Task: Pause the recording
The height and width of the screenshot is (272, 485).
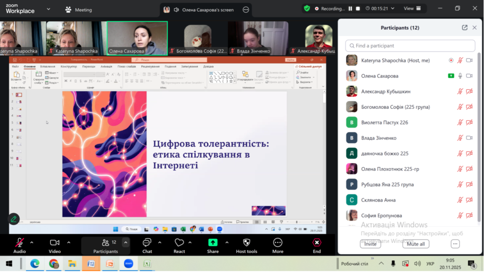Action: coord(350,8)
